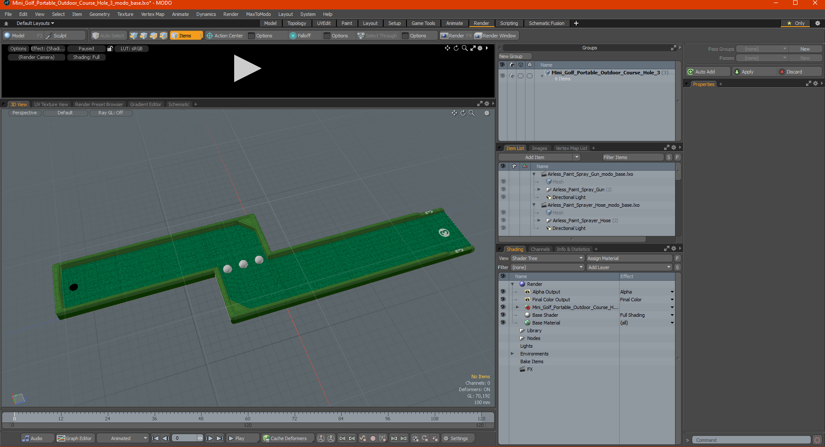825x447 pixels.
Task: Unlock the preview lock icon
Action: 110,49
